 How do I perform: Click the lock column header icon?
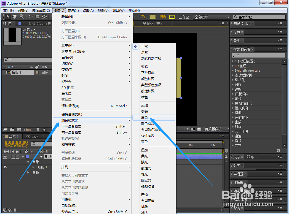tap(17, 151)
